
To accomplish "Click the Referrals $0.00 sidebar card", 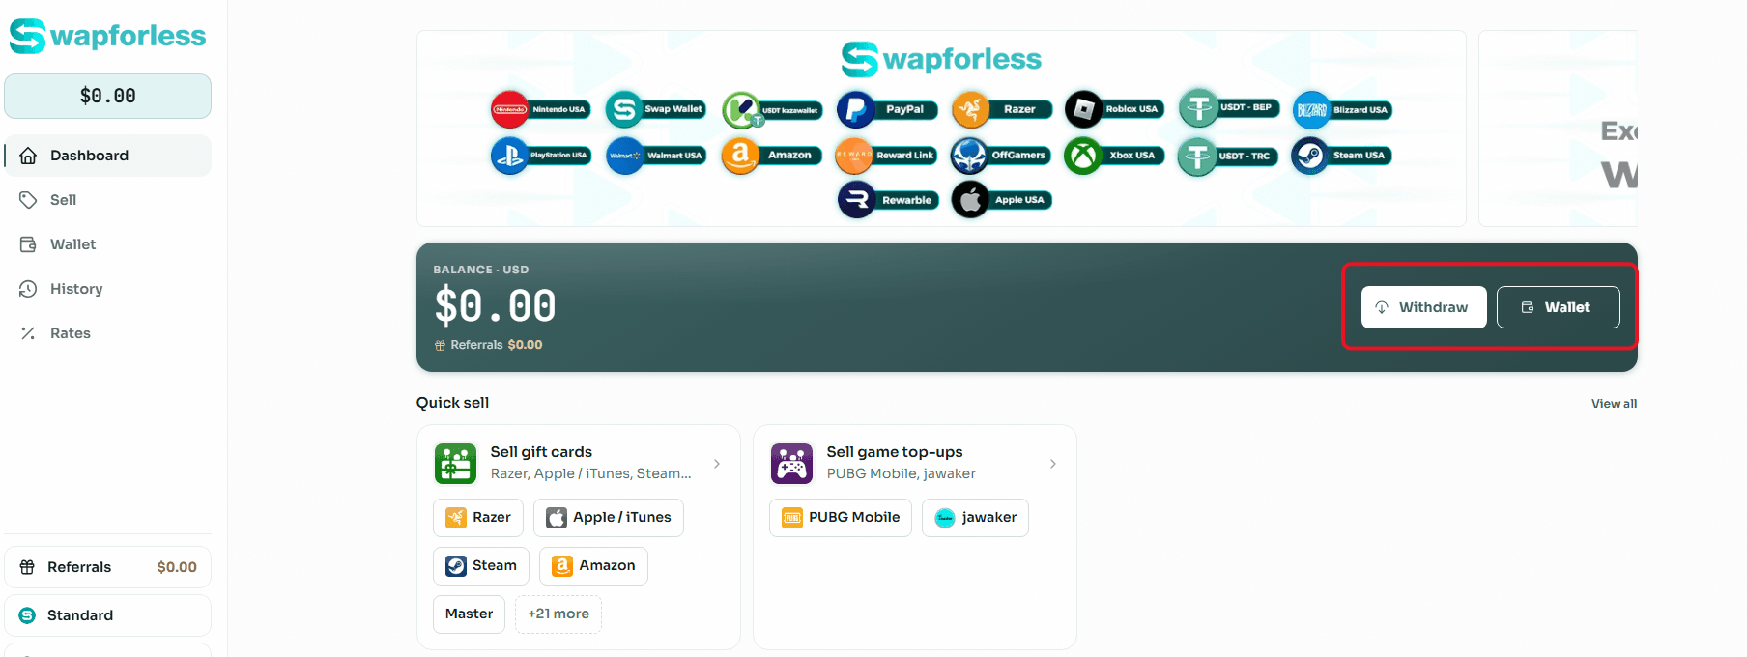I will (107, 567).
